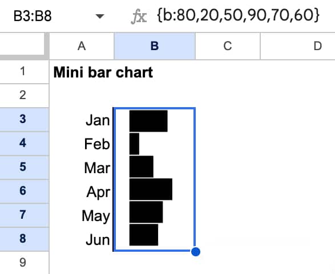335x274 pixels.
Task: Select column B header
Action: [155, 46]
